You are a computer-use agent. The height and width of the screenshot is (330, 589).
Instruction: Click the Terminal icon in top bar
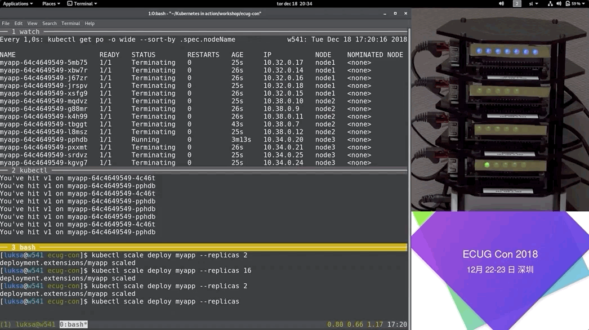70,3
